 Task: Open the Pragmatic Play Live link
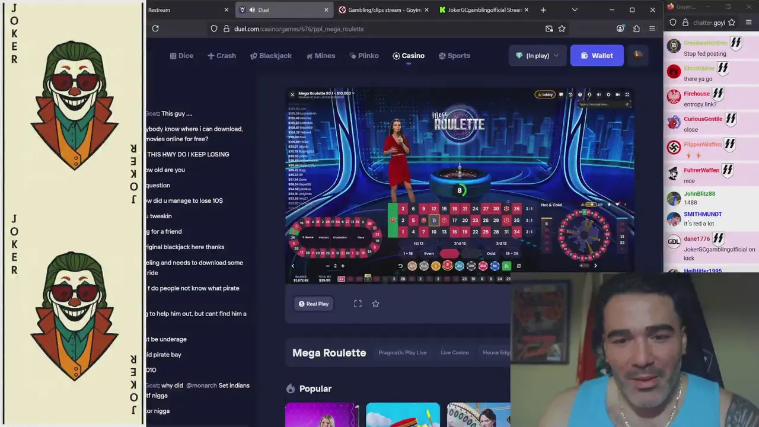pos(403,352)
